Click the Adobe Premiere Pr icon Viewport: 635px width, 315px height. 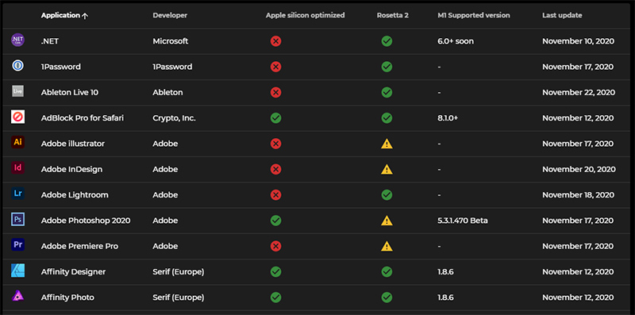click(17, 244)
